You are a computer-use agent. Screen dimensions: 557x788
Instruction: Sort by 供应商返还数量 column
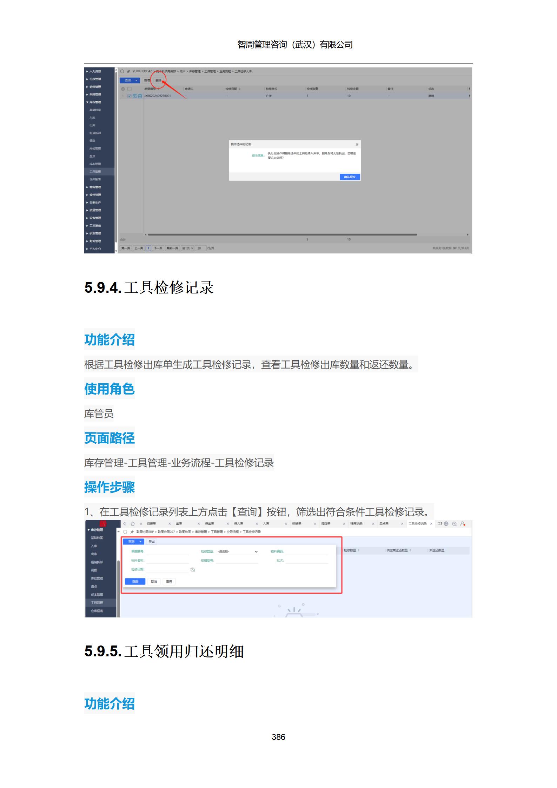[410, 550]
